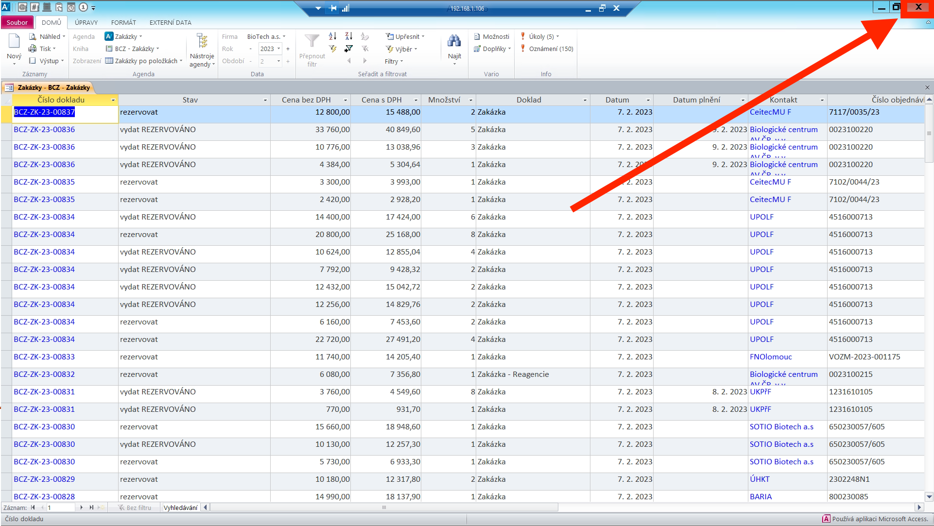Open Možnosti options
This screenshot has width=934, height=526.
pos(491,36)
